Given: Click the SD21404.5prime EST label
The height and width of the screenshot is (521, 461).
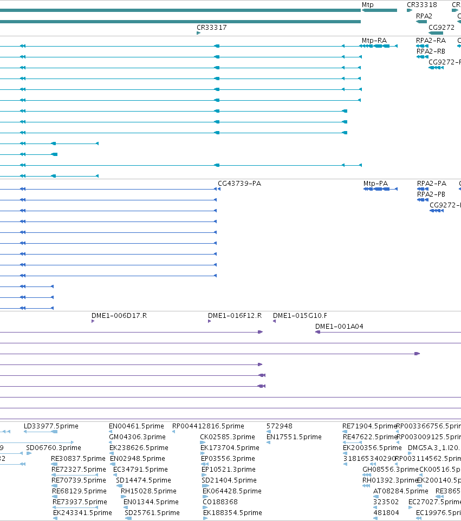Looking at the screenshot, I should click(x=229, y=480).
